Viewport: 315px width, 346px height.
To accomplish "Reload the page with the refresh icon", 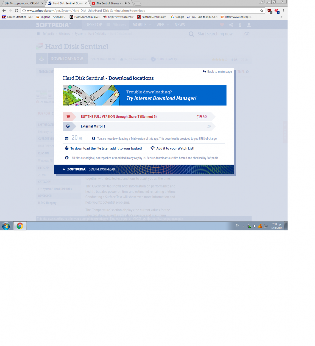I will click(x=17, y=11).
